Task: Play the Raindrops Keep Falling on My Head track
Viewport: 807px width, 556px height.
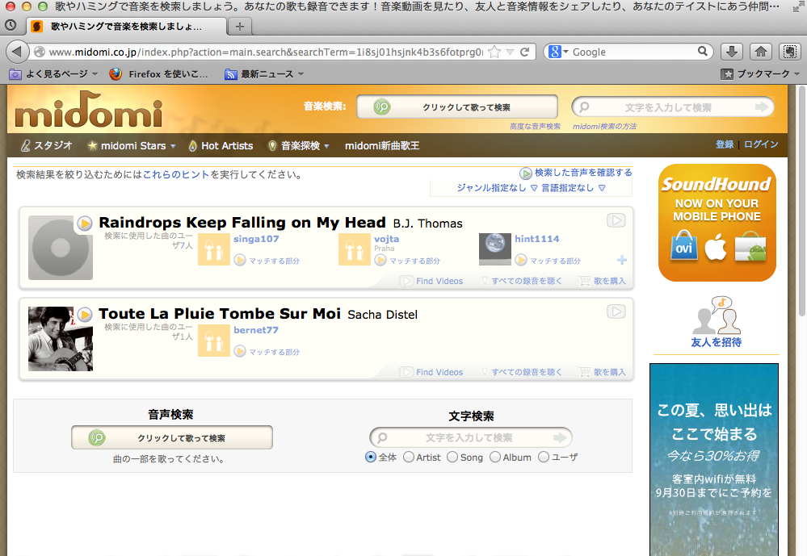Action: [x=85, y=224]
